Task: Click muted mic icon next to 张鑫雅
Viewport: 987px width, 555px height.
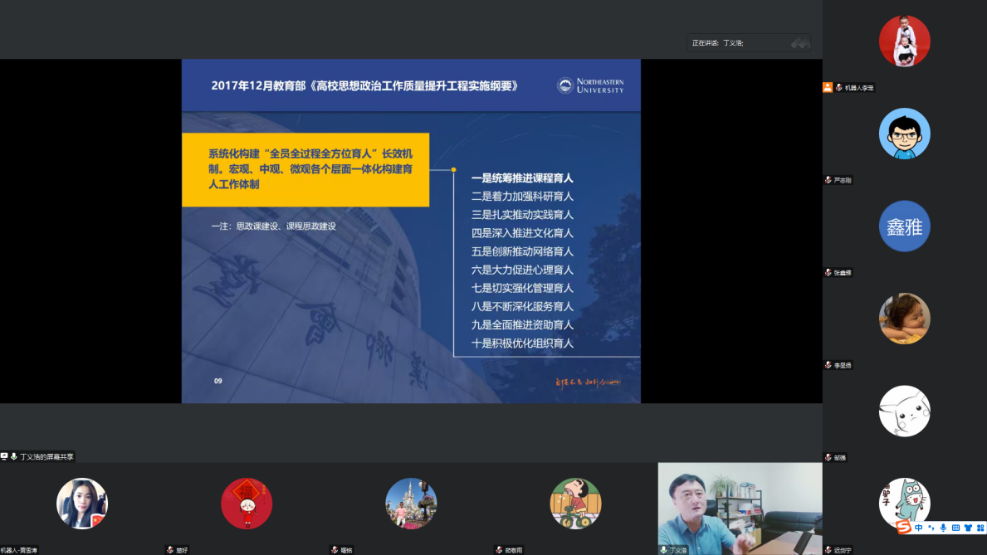Action: click(x=828, y=272)
